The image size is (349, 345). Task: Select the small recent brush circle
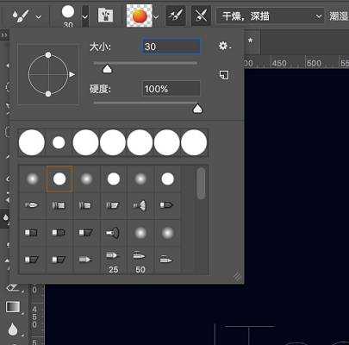[59, 142]
